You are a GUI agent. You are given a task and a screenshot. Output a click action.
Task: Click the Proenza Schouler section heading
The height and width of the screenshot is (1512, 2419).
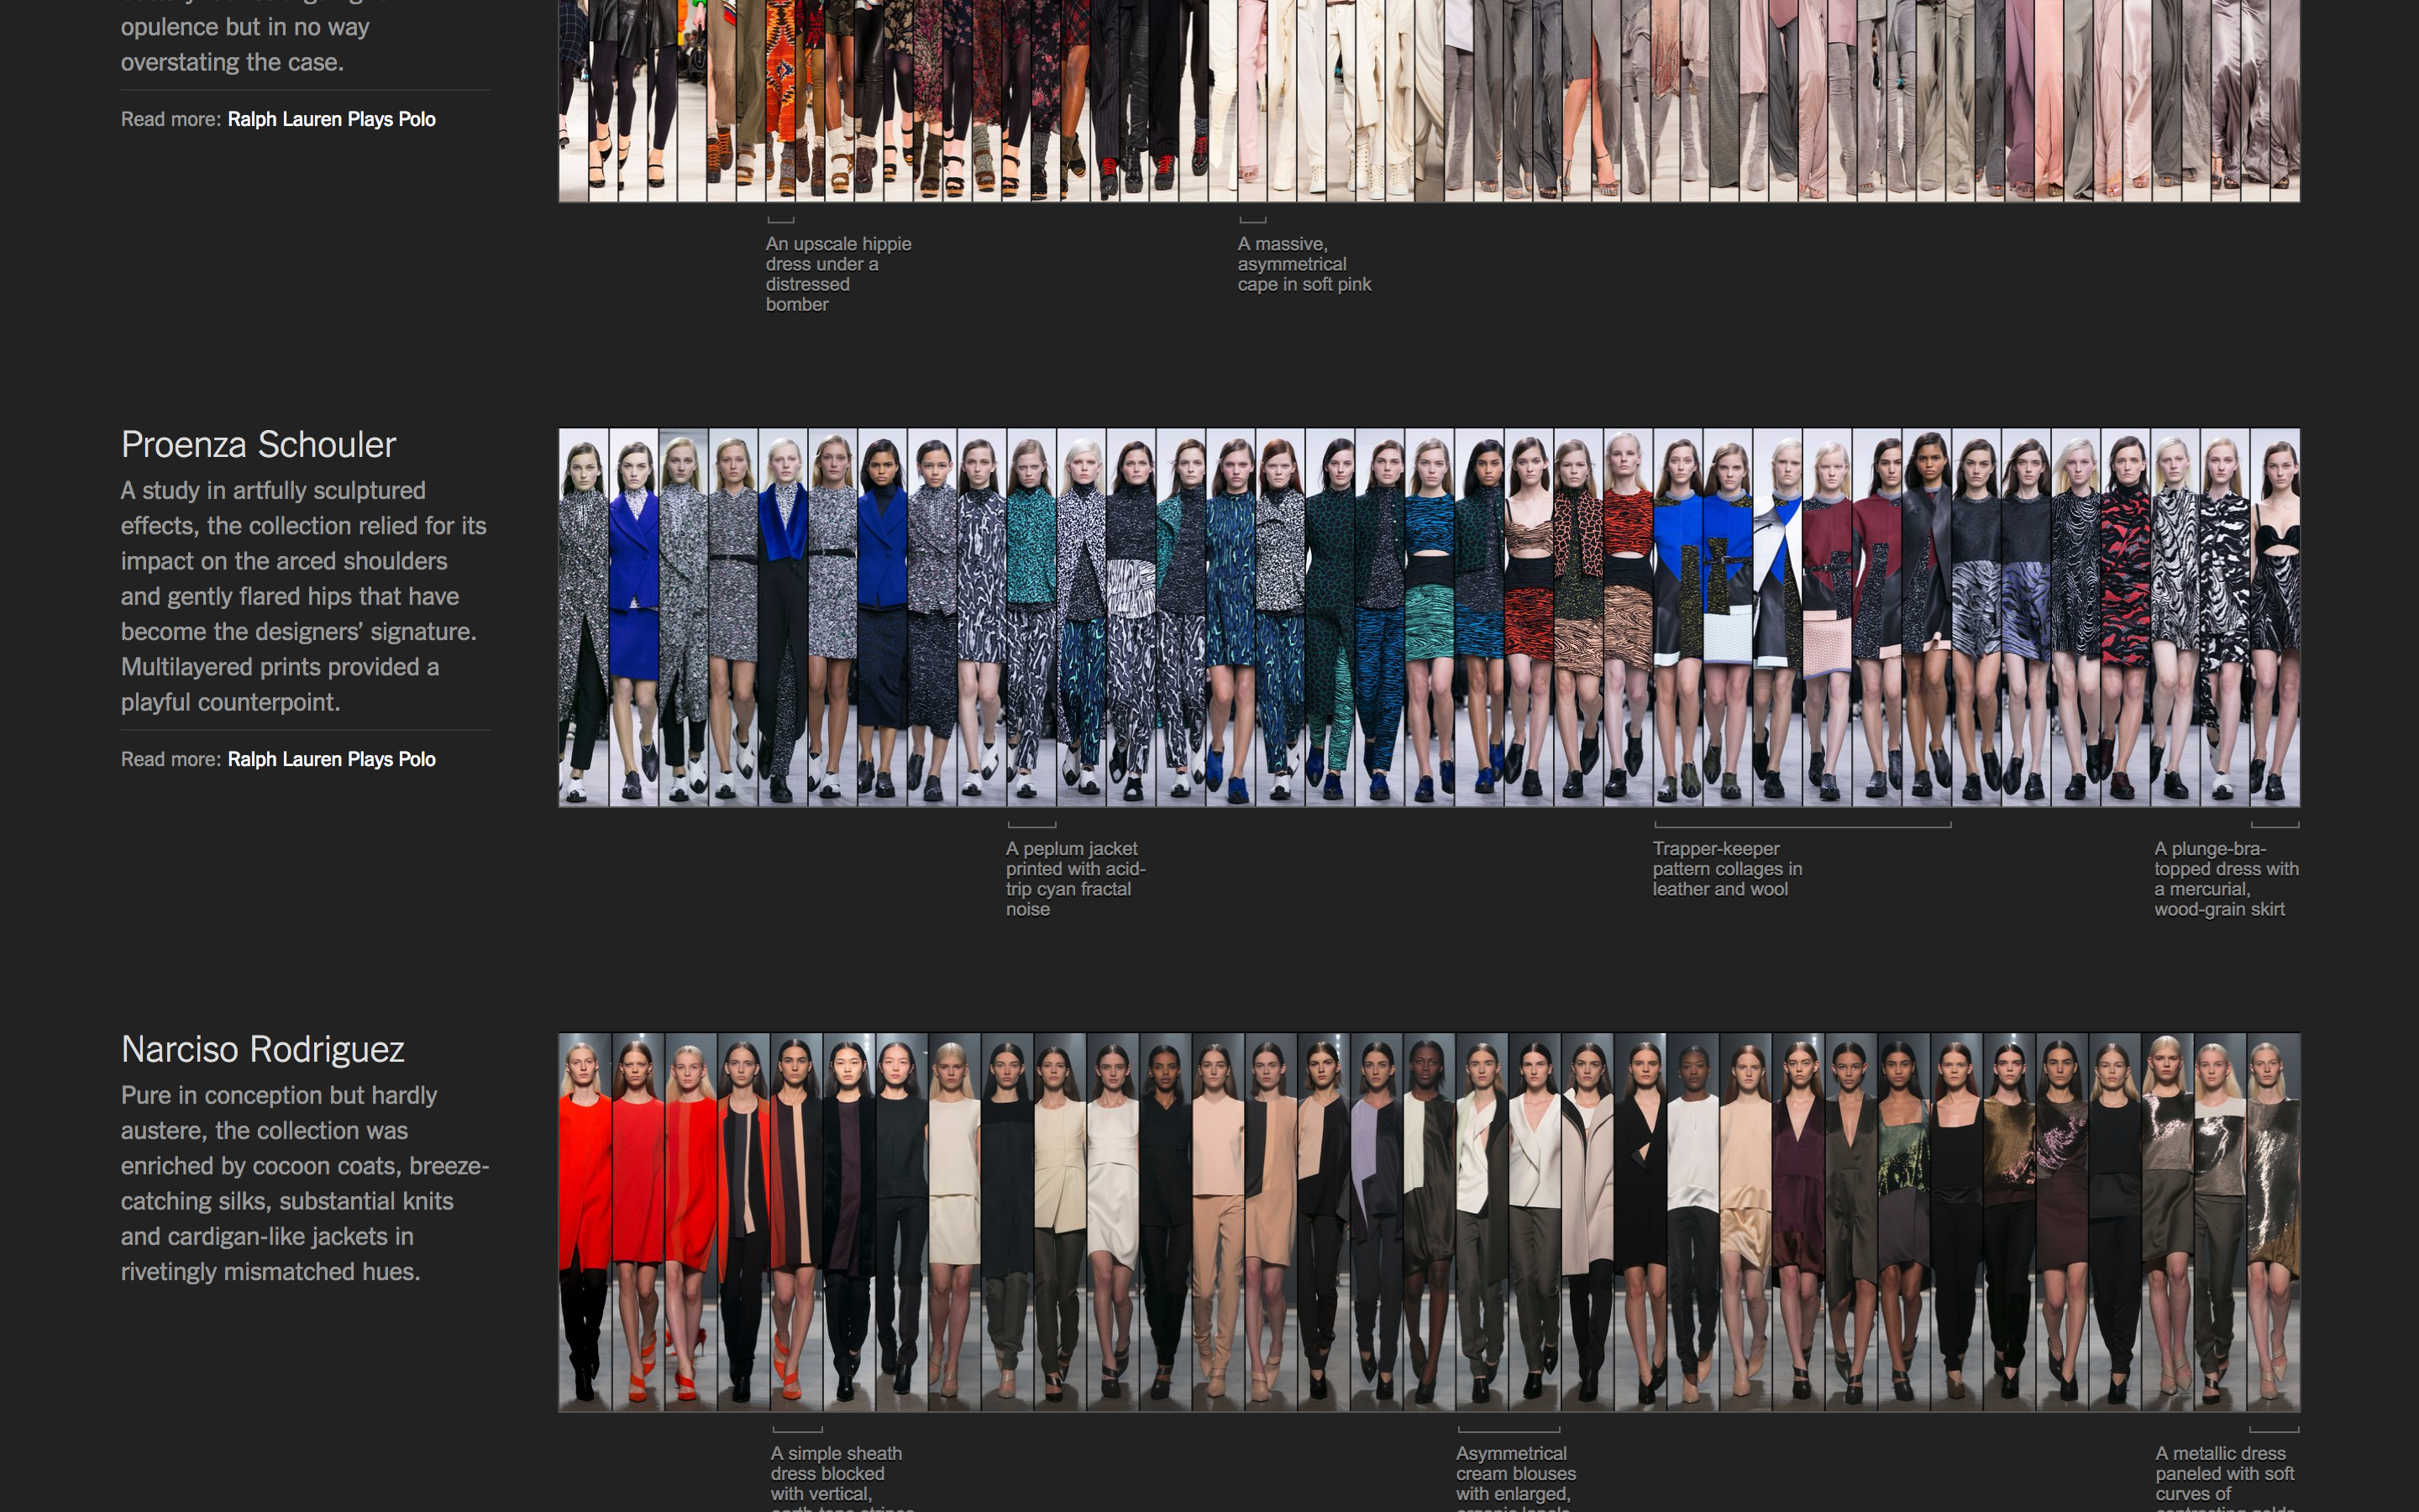pyautogui.click(x=258, y=444)
